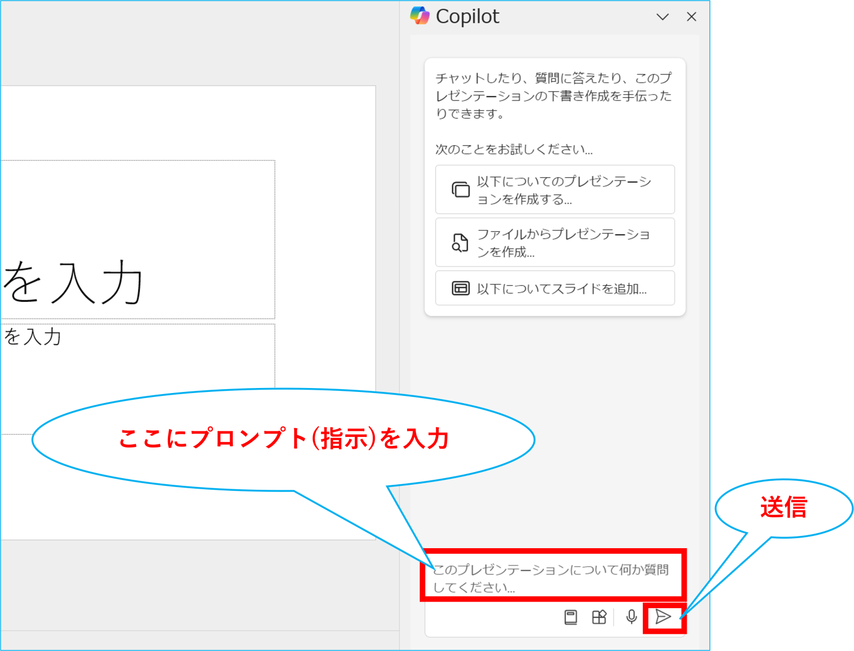The width and height of the screenshot is (854, 651).
Task: Click the presentation icon in the first suggestion
Action: 460,189
